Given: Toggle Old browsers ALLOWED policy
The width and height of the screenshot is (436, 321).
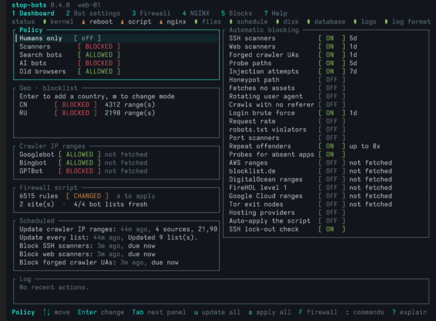Looking at the screenshot, I should coord(99,72).
